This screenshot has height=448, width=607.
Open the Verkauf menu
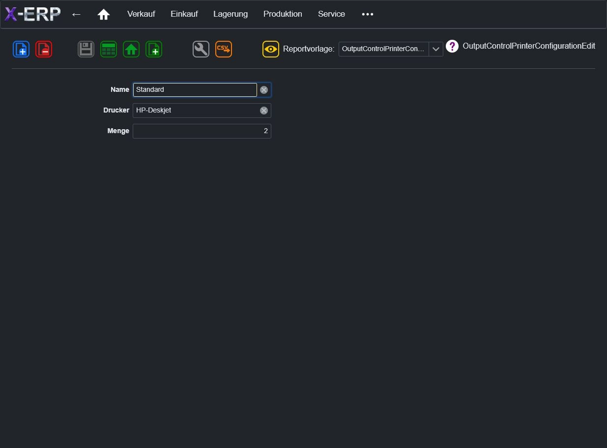141,14
